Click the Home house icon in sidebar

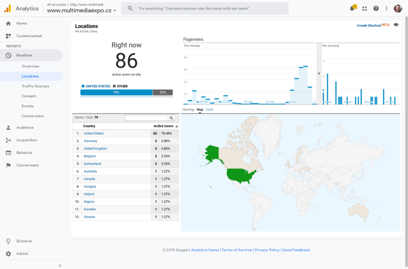coord(8,23)
